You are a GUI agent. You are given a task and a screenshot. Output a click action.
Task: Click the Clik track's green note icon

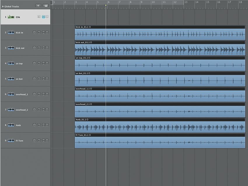click(11, 17)
